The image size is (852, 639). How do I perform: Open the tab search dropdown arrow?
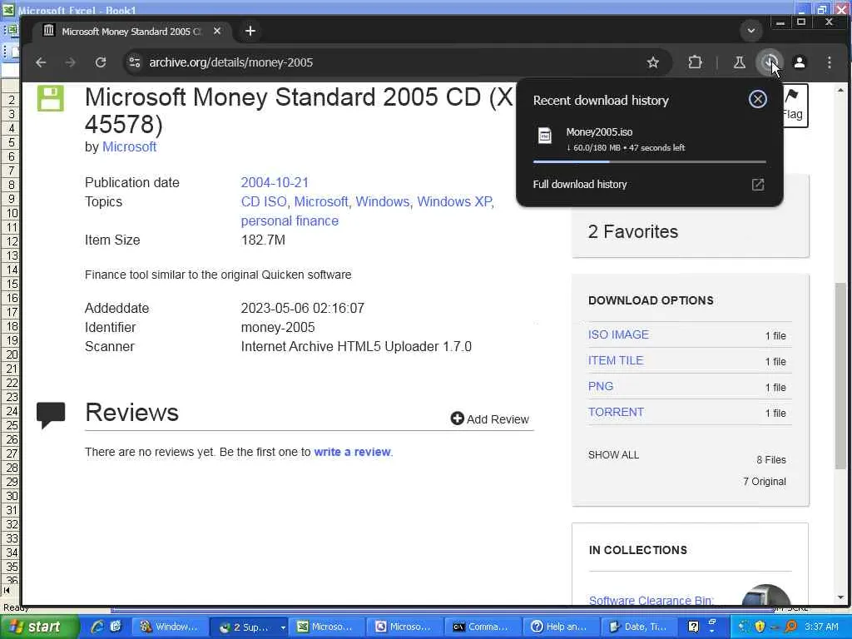tap(751, 31)
